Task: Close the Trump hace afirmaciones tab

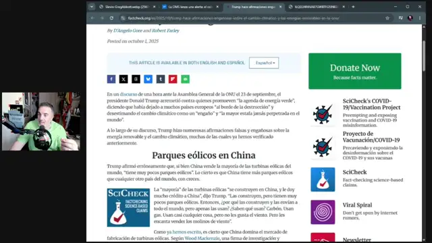Action: (x=281, y=7)
